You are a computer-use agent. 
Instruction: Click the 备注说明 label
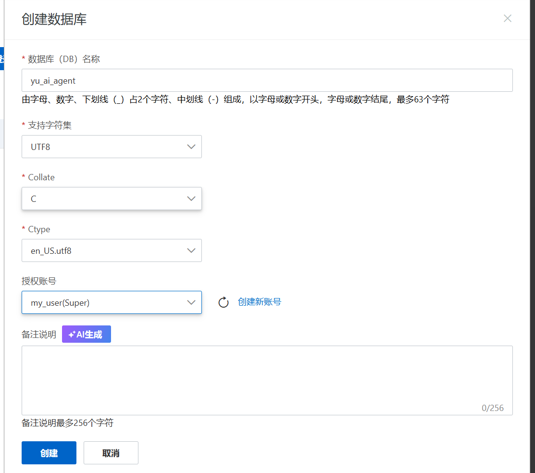pyautogui.click(x=39, y=335)
